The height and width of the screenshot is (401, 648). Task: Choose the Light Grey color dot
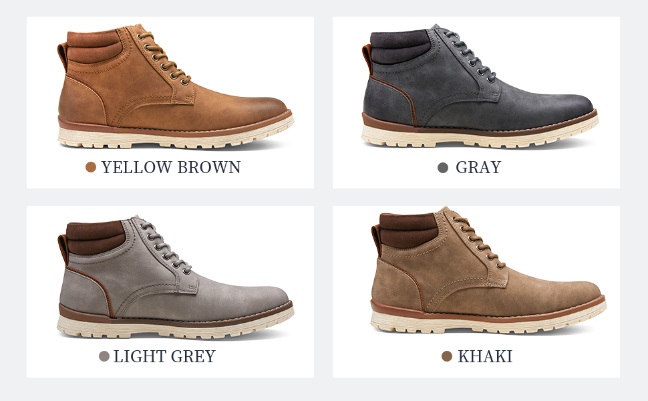(x=104, y=356)
